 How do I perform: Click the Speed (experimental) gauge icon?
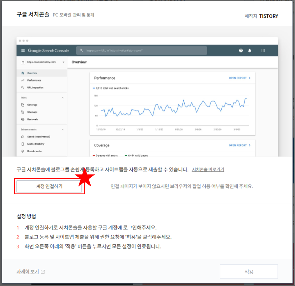tap(23, 137)
